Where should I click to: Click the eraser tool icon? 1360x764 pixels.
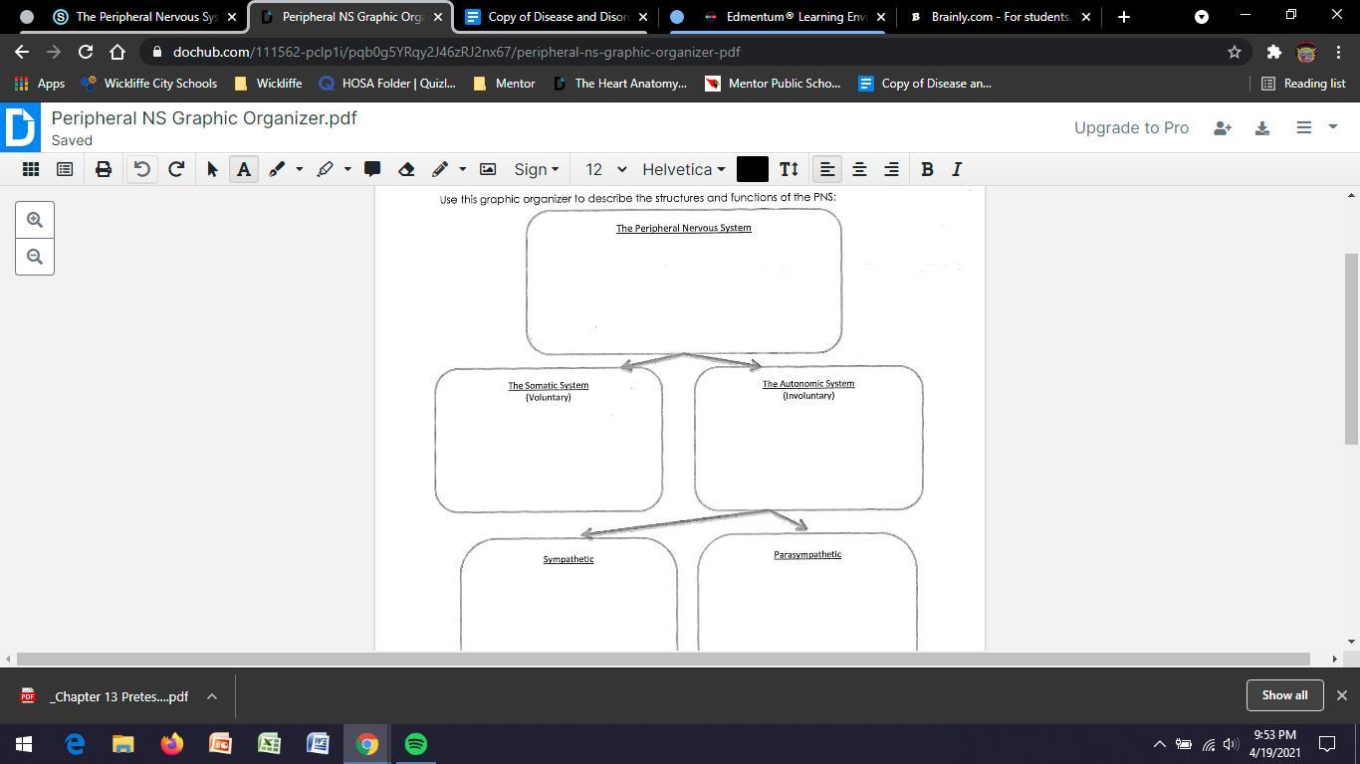tap(406, 169)
